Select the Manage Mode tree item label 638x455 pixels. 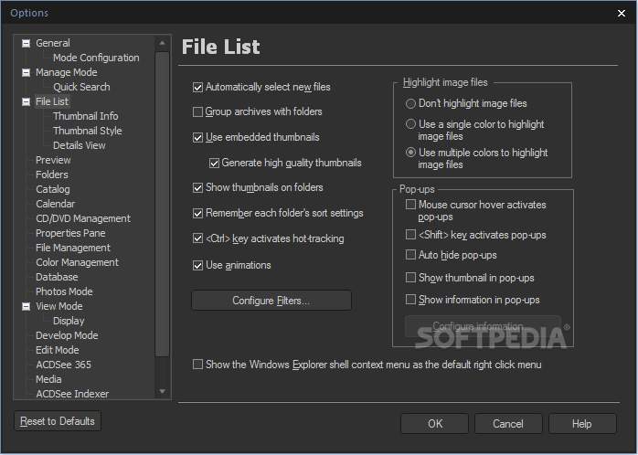pyautogui.click(x=67, y=72)
